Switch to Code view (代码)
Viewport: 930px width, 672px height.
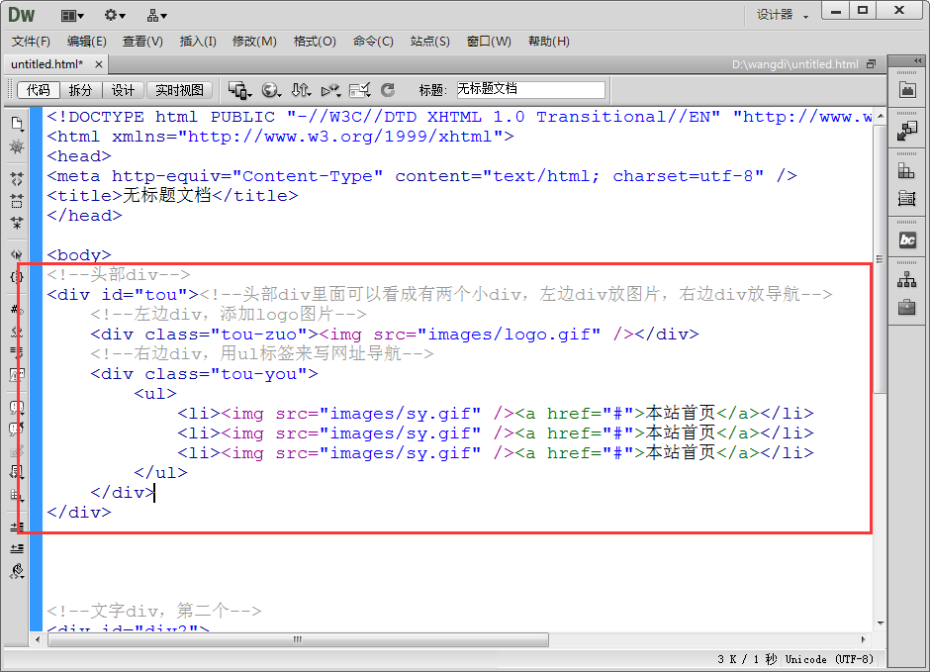[x=39, y=90]
